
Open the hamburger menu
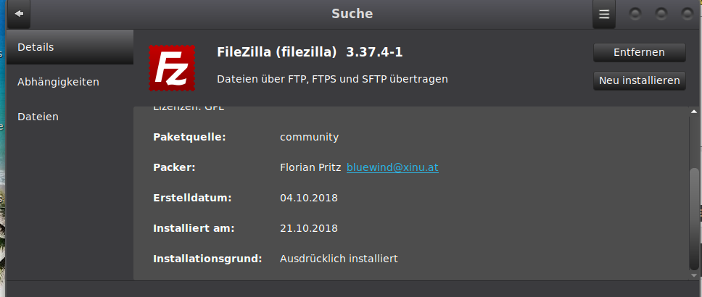tap(603, 14)
